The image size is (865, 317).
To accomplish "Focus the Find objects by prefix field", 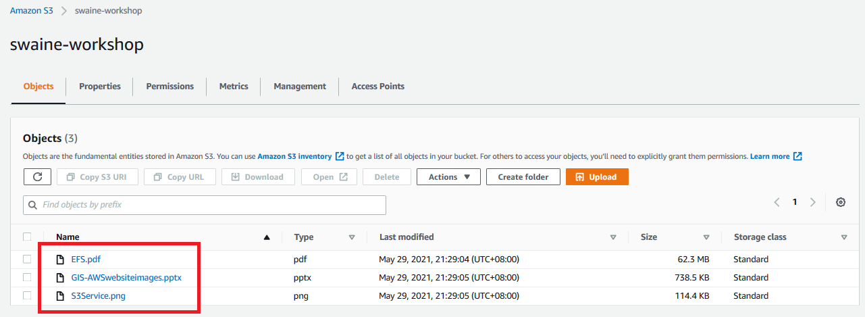I will (x=205, y=205).
